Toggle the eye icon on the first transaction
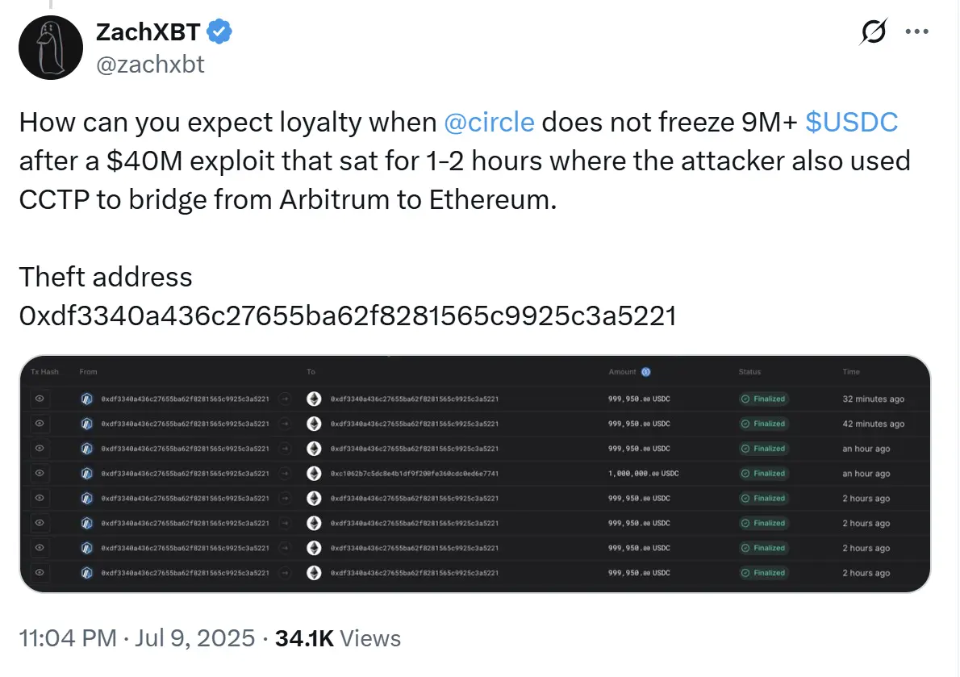Image resolution: width=960 pixels, height=677 pixels. coord(40,399)
